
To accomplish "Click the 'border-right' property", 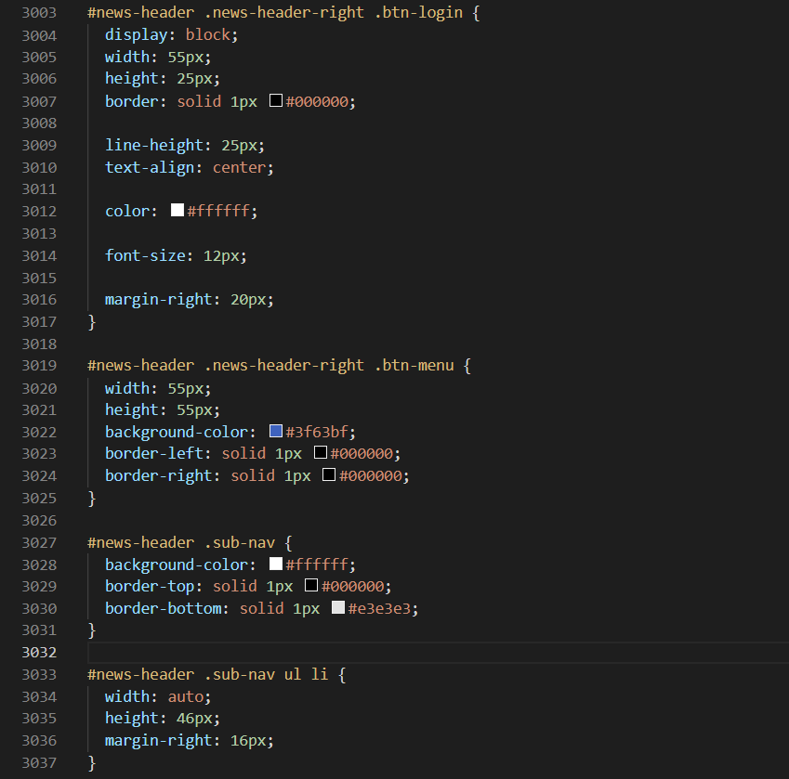I will [x=159, y=476].
